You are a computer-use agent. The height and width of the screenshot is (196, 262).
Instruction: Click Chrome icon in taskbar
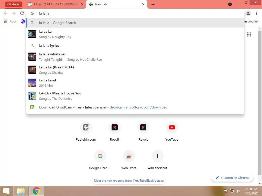coord(36,191)
